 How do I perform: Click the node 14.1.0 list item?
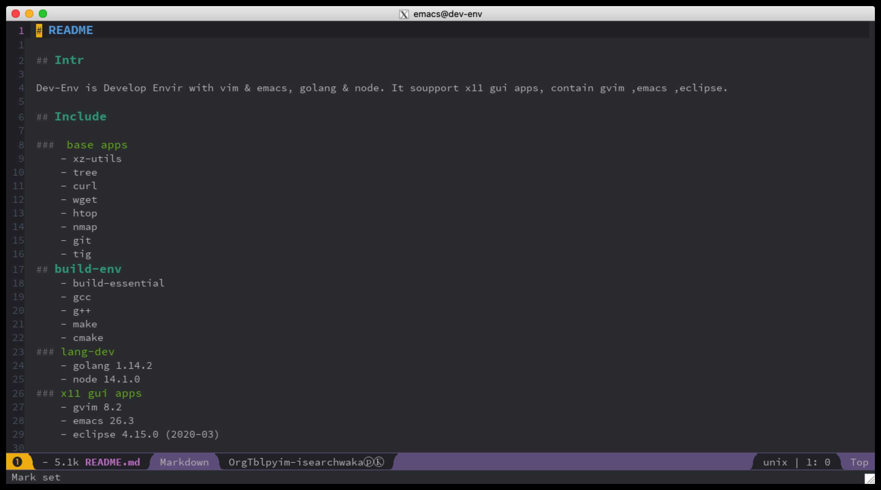106,379
